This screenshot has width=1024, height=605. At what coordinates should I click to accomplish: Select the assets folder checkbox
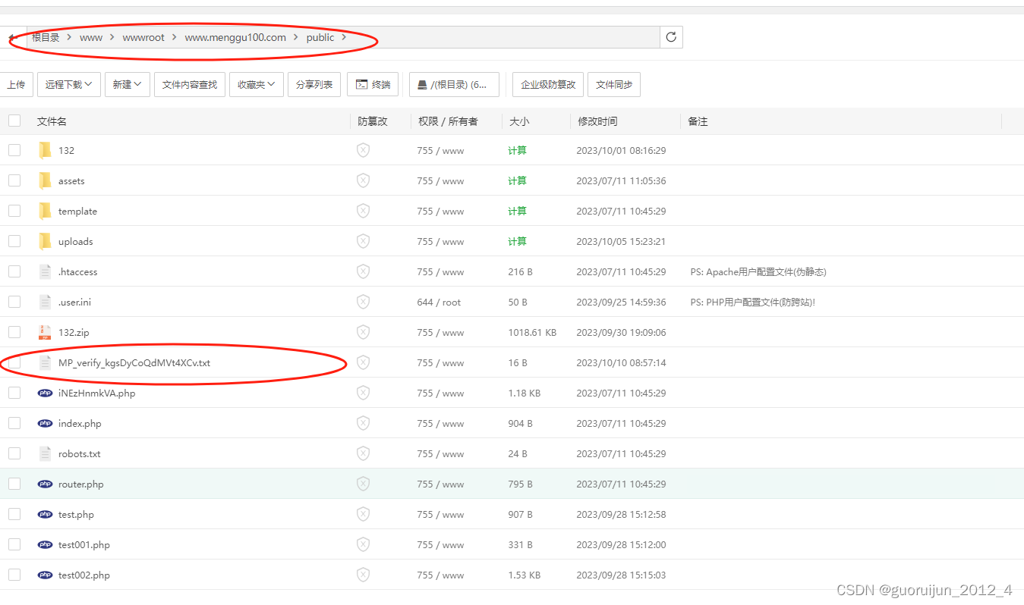pyautogui.click(x=14, y=180)
